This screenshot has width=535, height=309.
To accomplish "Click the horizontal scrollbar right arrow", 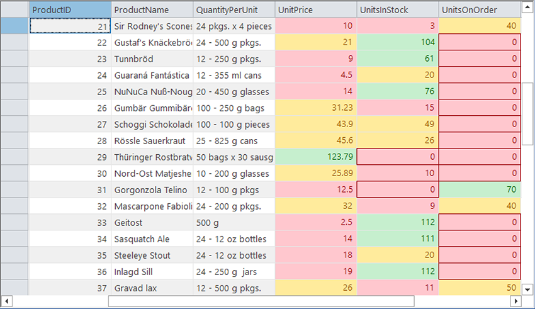I will point(515,301).
